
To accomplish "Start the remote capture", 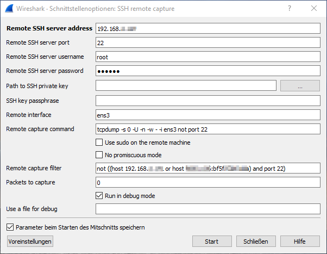I will point(212,241).
